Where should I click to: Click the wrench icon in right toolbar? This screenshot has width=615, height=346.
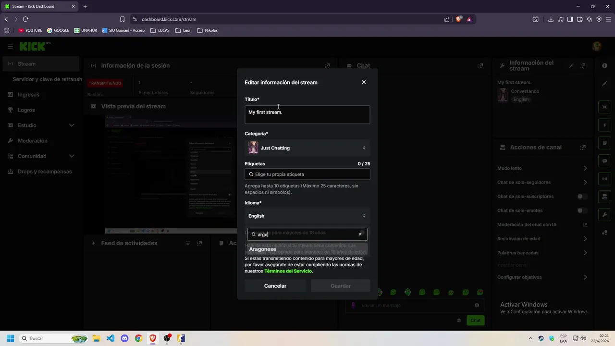605,214
